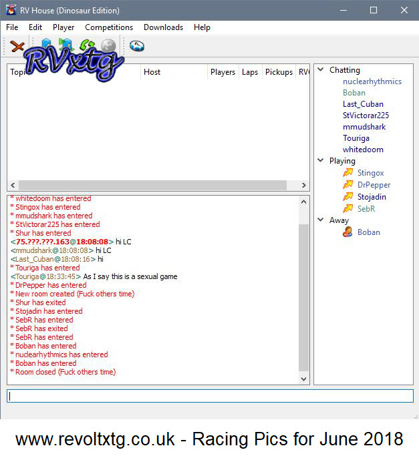The image size is (419, 458).
Task: Click the away user icon beside Boban
Action: [347, 232]
